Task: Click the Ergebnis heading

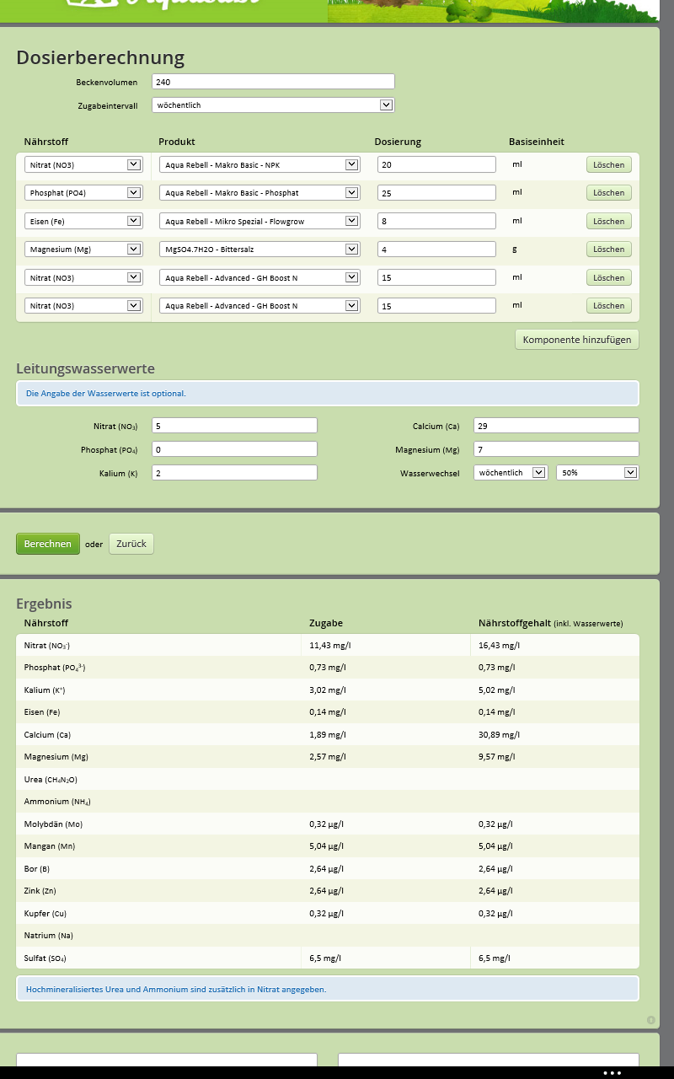Action: coord(44,604)
